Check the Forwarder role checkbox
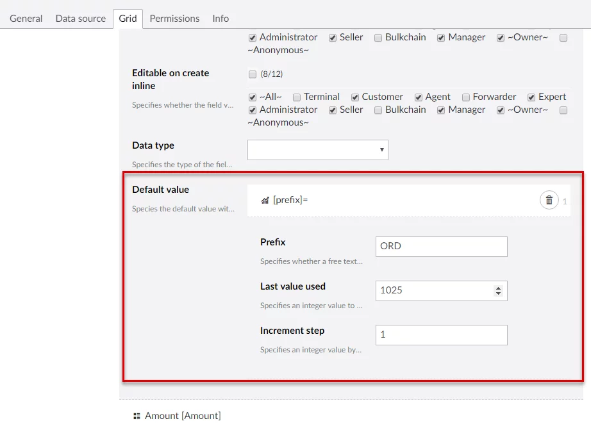Image resolution: width=591 pixels, height=428 pixels. [466, 97]
